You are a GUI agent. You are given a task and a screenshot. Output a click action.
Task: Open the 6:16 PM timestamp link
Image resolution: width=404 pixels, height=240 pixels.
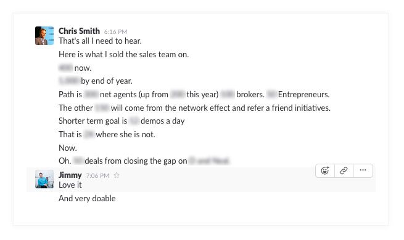click(116, 31)
